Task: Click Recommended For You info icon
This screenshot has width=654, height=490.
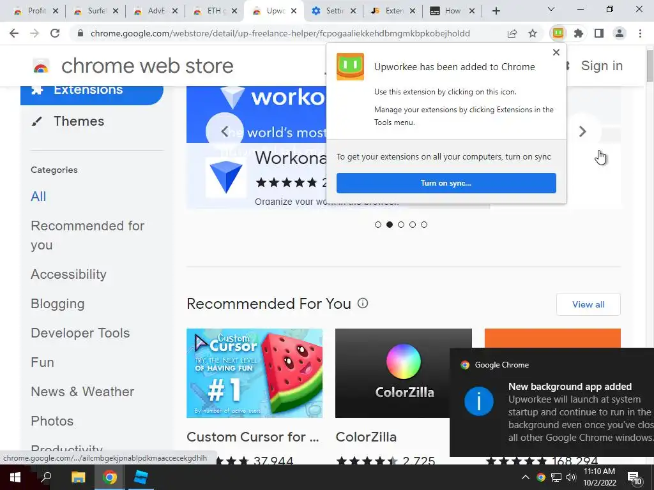Action: point(363,303)
